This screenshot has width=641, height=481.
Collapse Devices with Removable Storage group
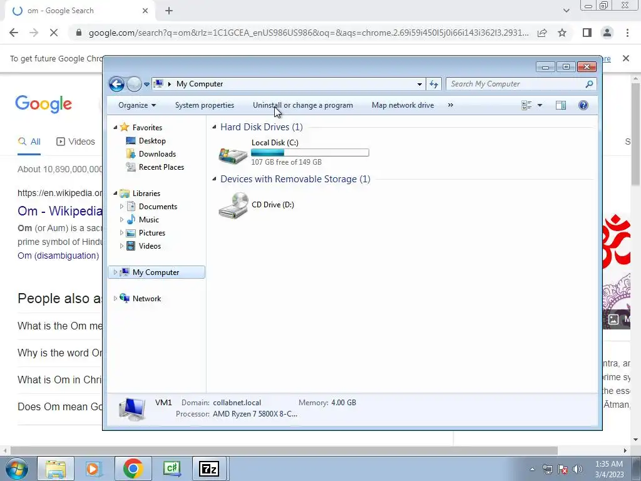click(214, 179)
